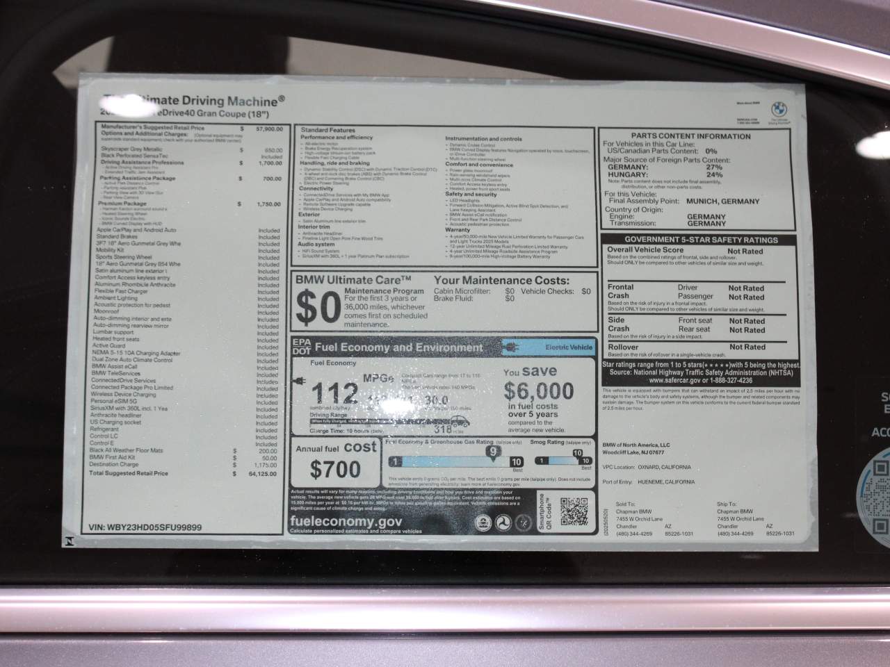Click the Total Suggested Retail Price label
Image resolution: width=890 pixels, height=667 pixels.
[129, 473]
